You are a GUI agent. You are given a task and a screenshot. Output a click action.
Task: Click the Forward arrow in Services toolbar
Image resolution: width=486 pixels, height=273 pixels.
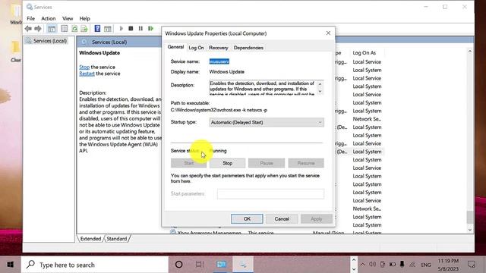click(x=38, y=29)
